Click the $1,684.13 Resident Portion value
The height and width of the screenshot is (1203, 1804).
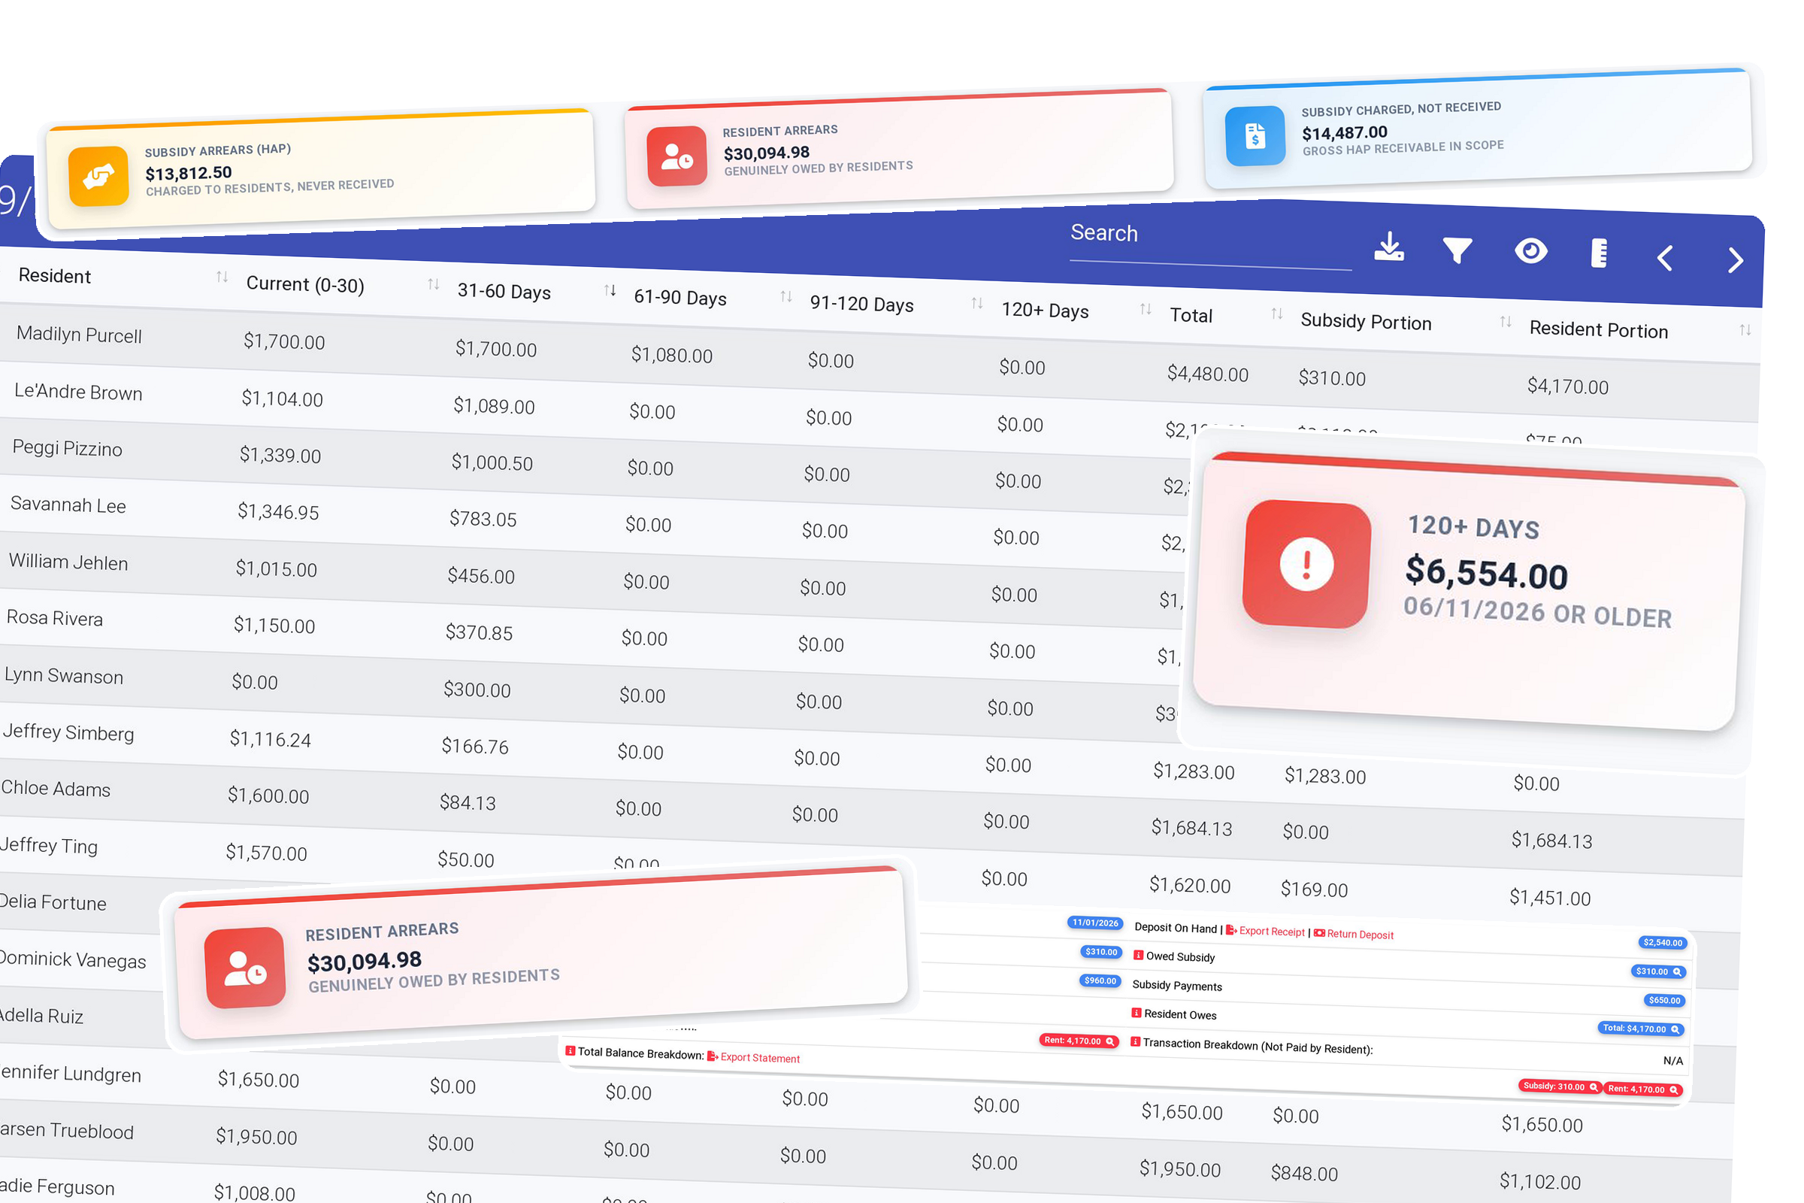coord(1551,841)
